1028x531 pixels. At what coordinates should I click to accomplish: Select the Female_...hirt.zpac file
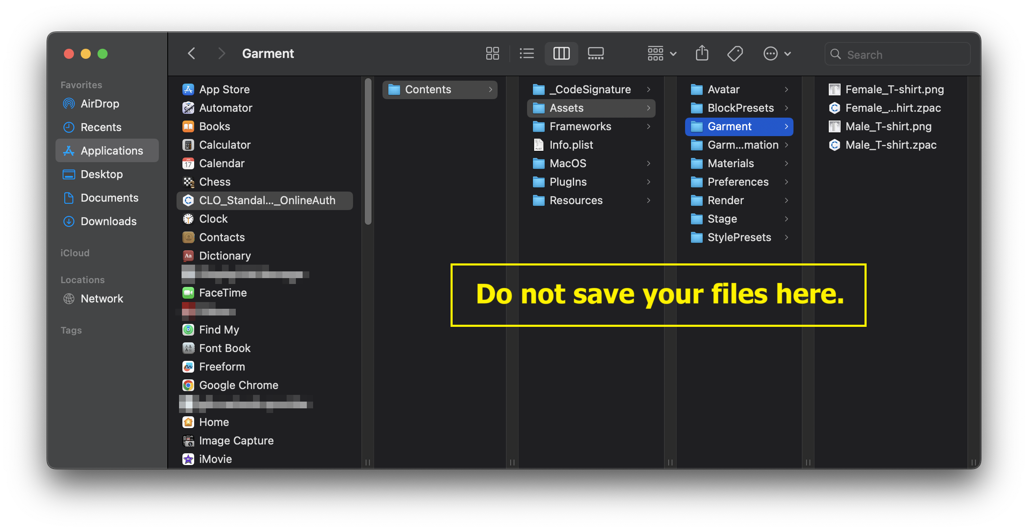click(891, 108)
